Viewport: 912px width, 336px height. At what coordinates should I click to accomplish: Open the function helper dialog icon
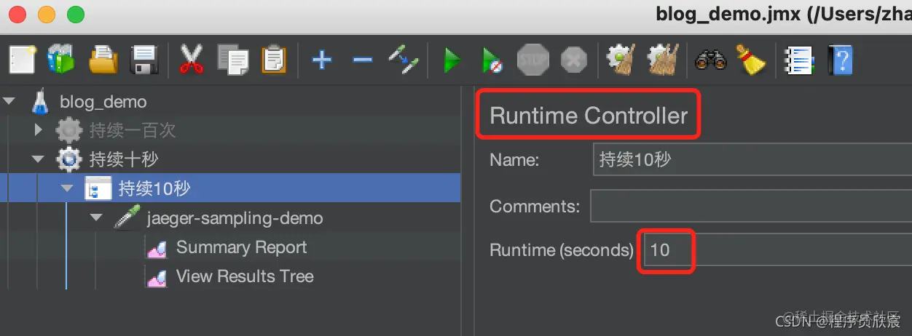[x=798, y=60]
